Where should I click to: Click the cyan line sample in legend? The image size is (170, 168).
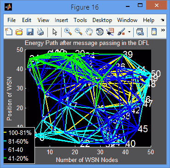point(6,140)
